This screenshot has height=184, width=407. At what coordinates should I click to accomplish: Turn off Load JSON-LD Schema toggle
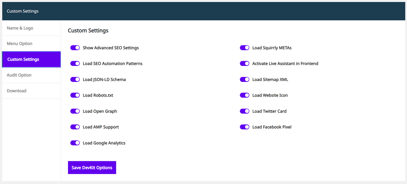tap(75, 79)
